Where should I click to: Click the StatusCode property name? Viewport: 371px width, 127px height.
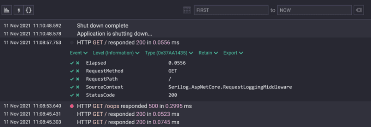(x=100, y=95)
